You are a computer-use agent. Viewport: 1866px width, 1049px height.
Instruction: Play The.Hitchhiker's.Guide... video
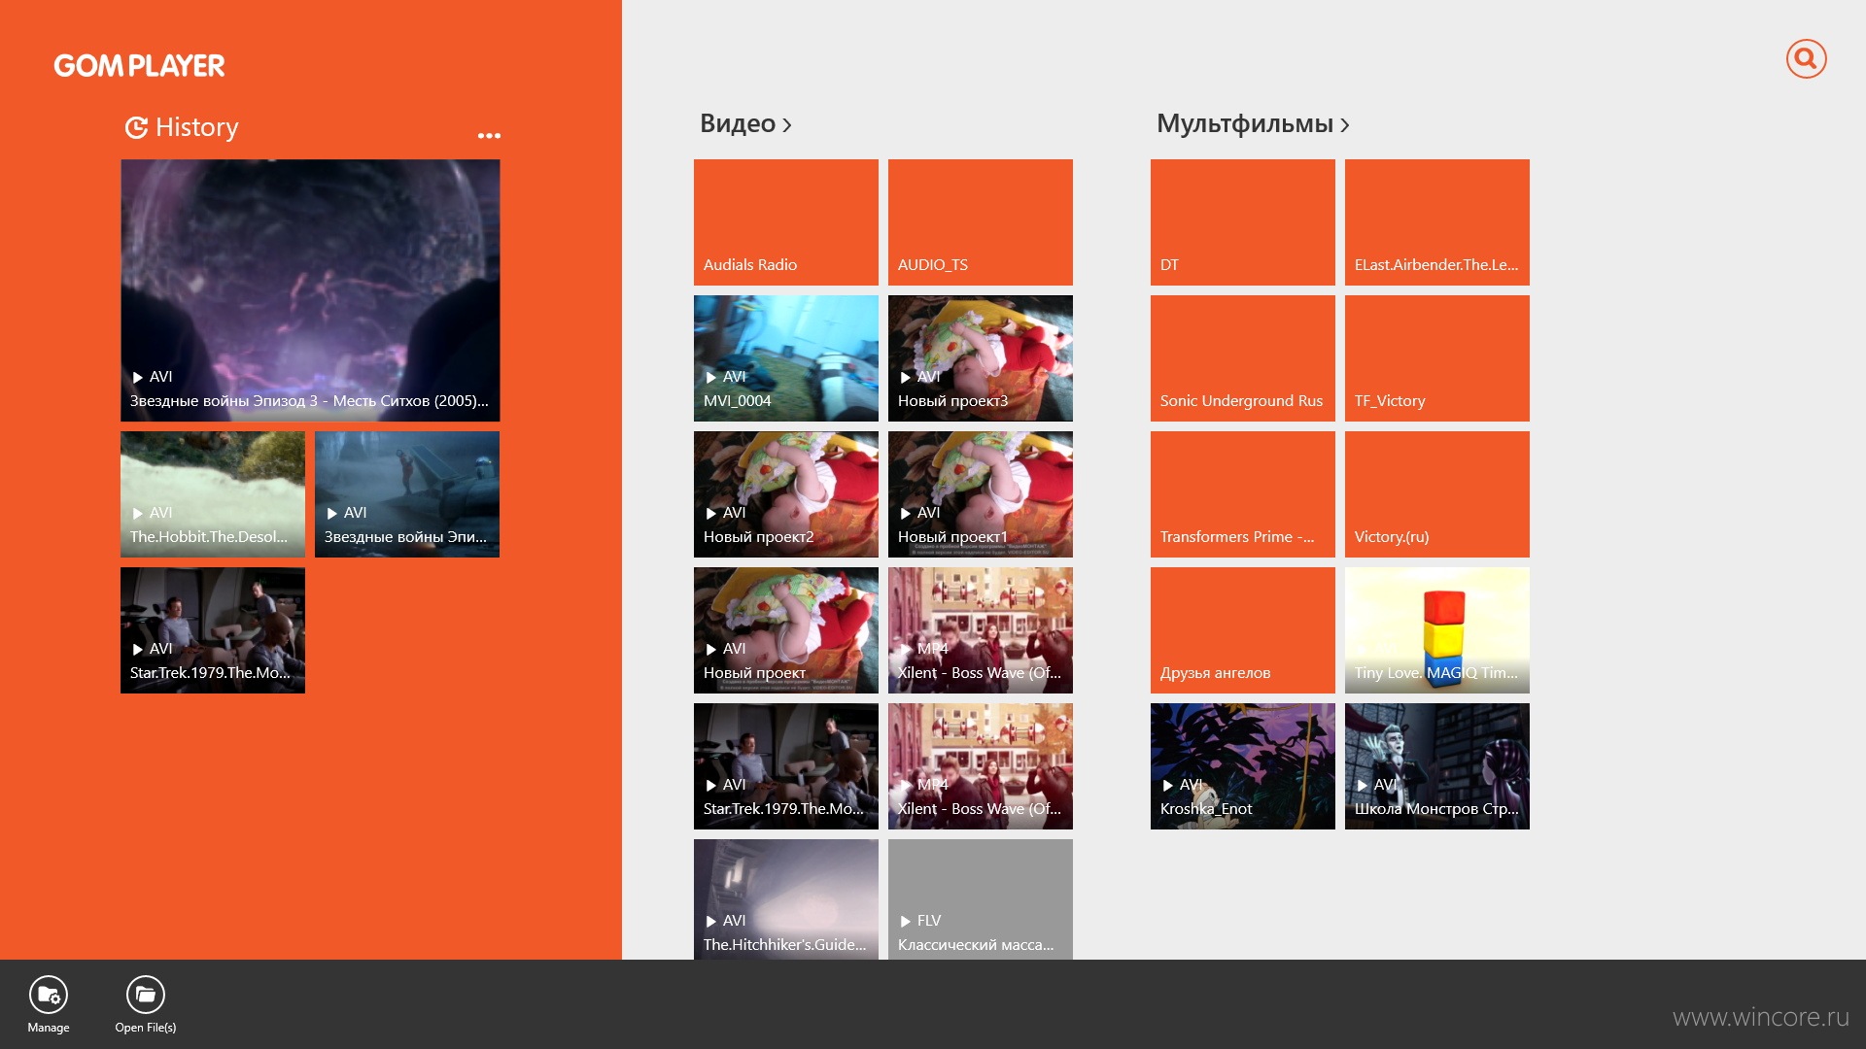click(x=786, y=899)
